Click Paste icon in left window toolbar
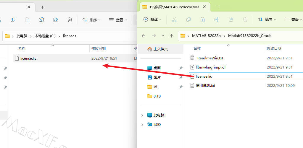303x148 pixels. click(x=27, y=20)
